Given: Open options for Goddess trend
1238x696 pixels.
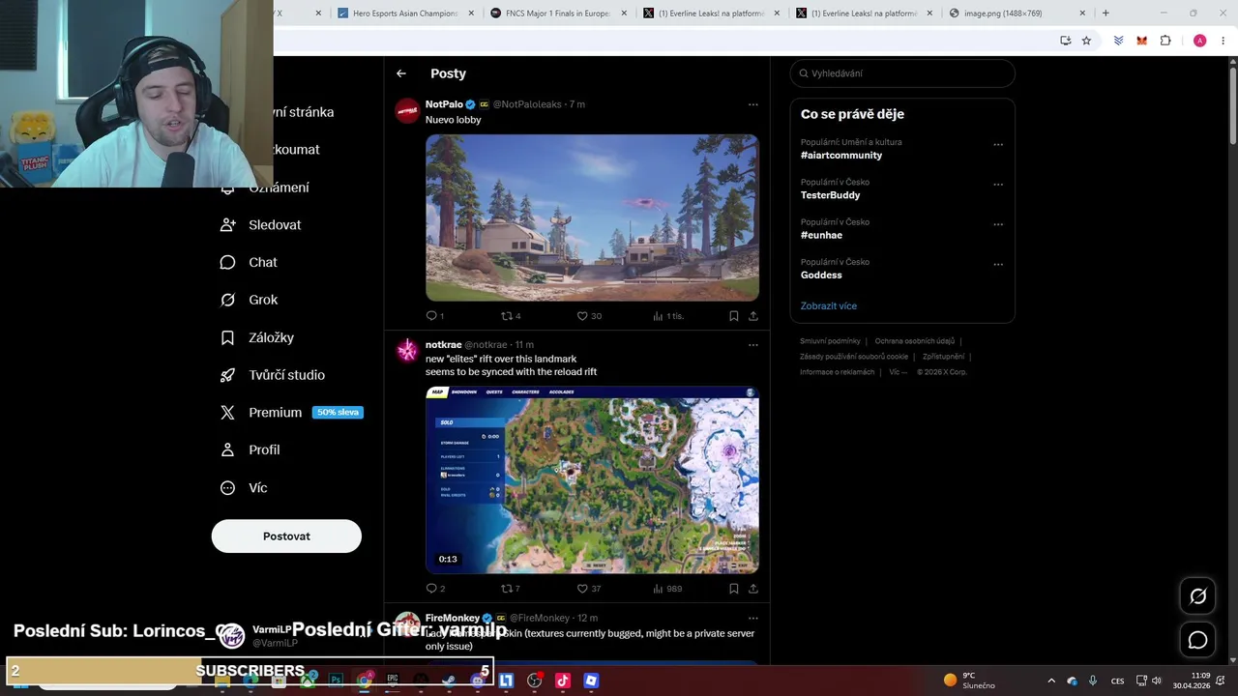Looking at the screenshot, I should click(x=998, y=264).
